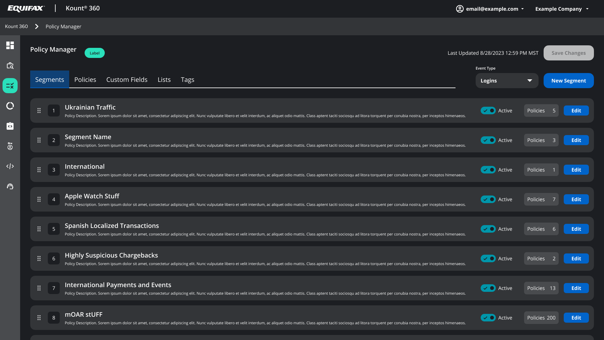Create a New Segment
Viewport: 604px width, 340px height.
[x=568, y=81]
